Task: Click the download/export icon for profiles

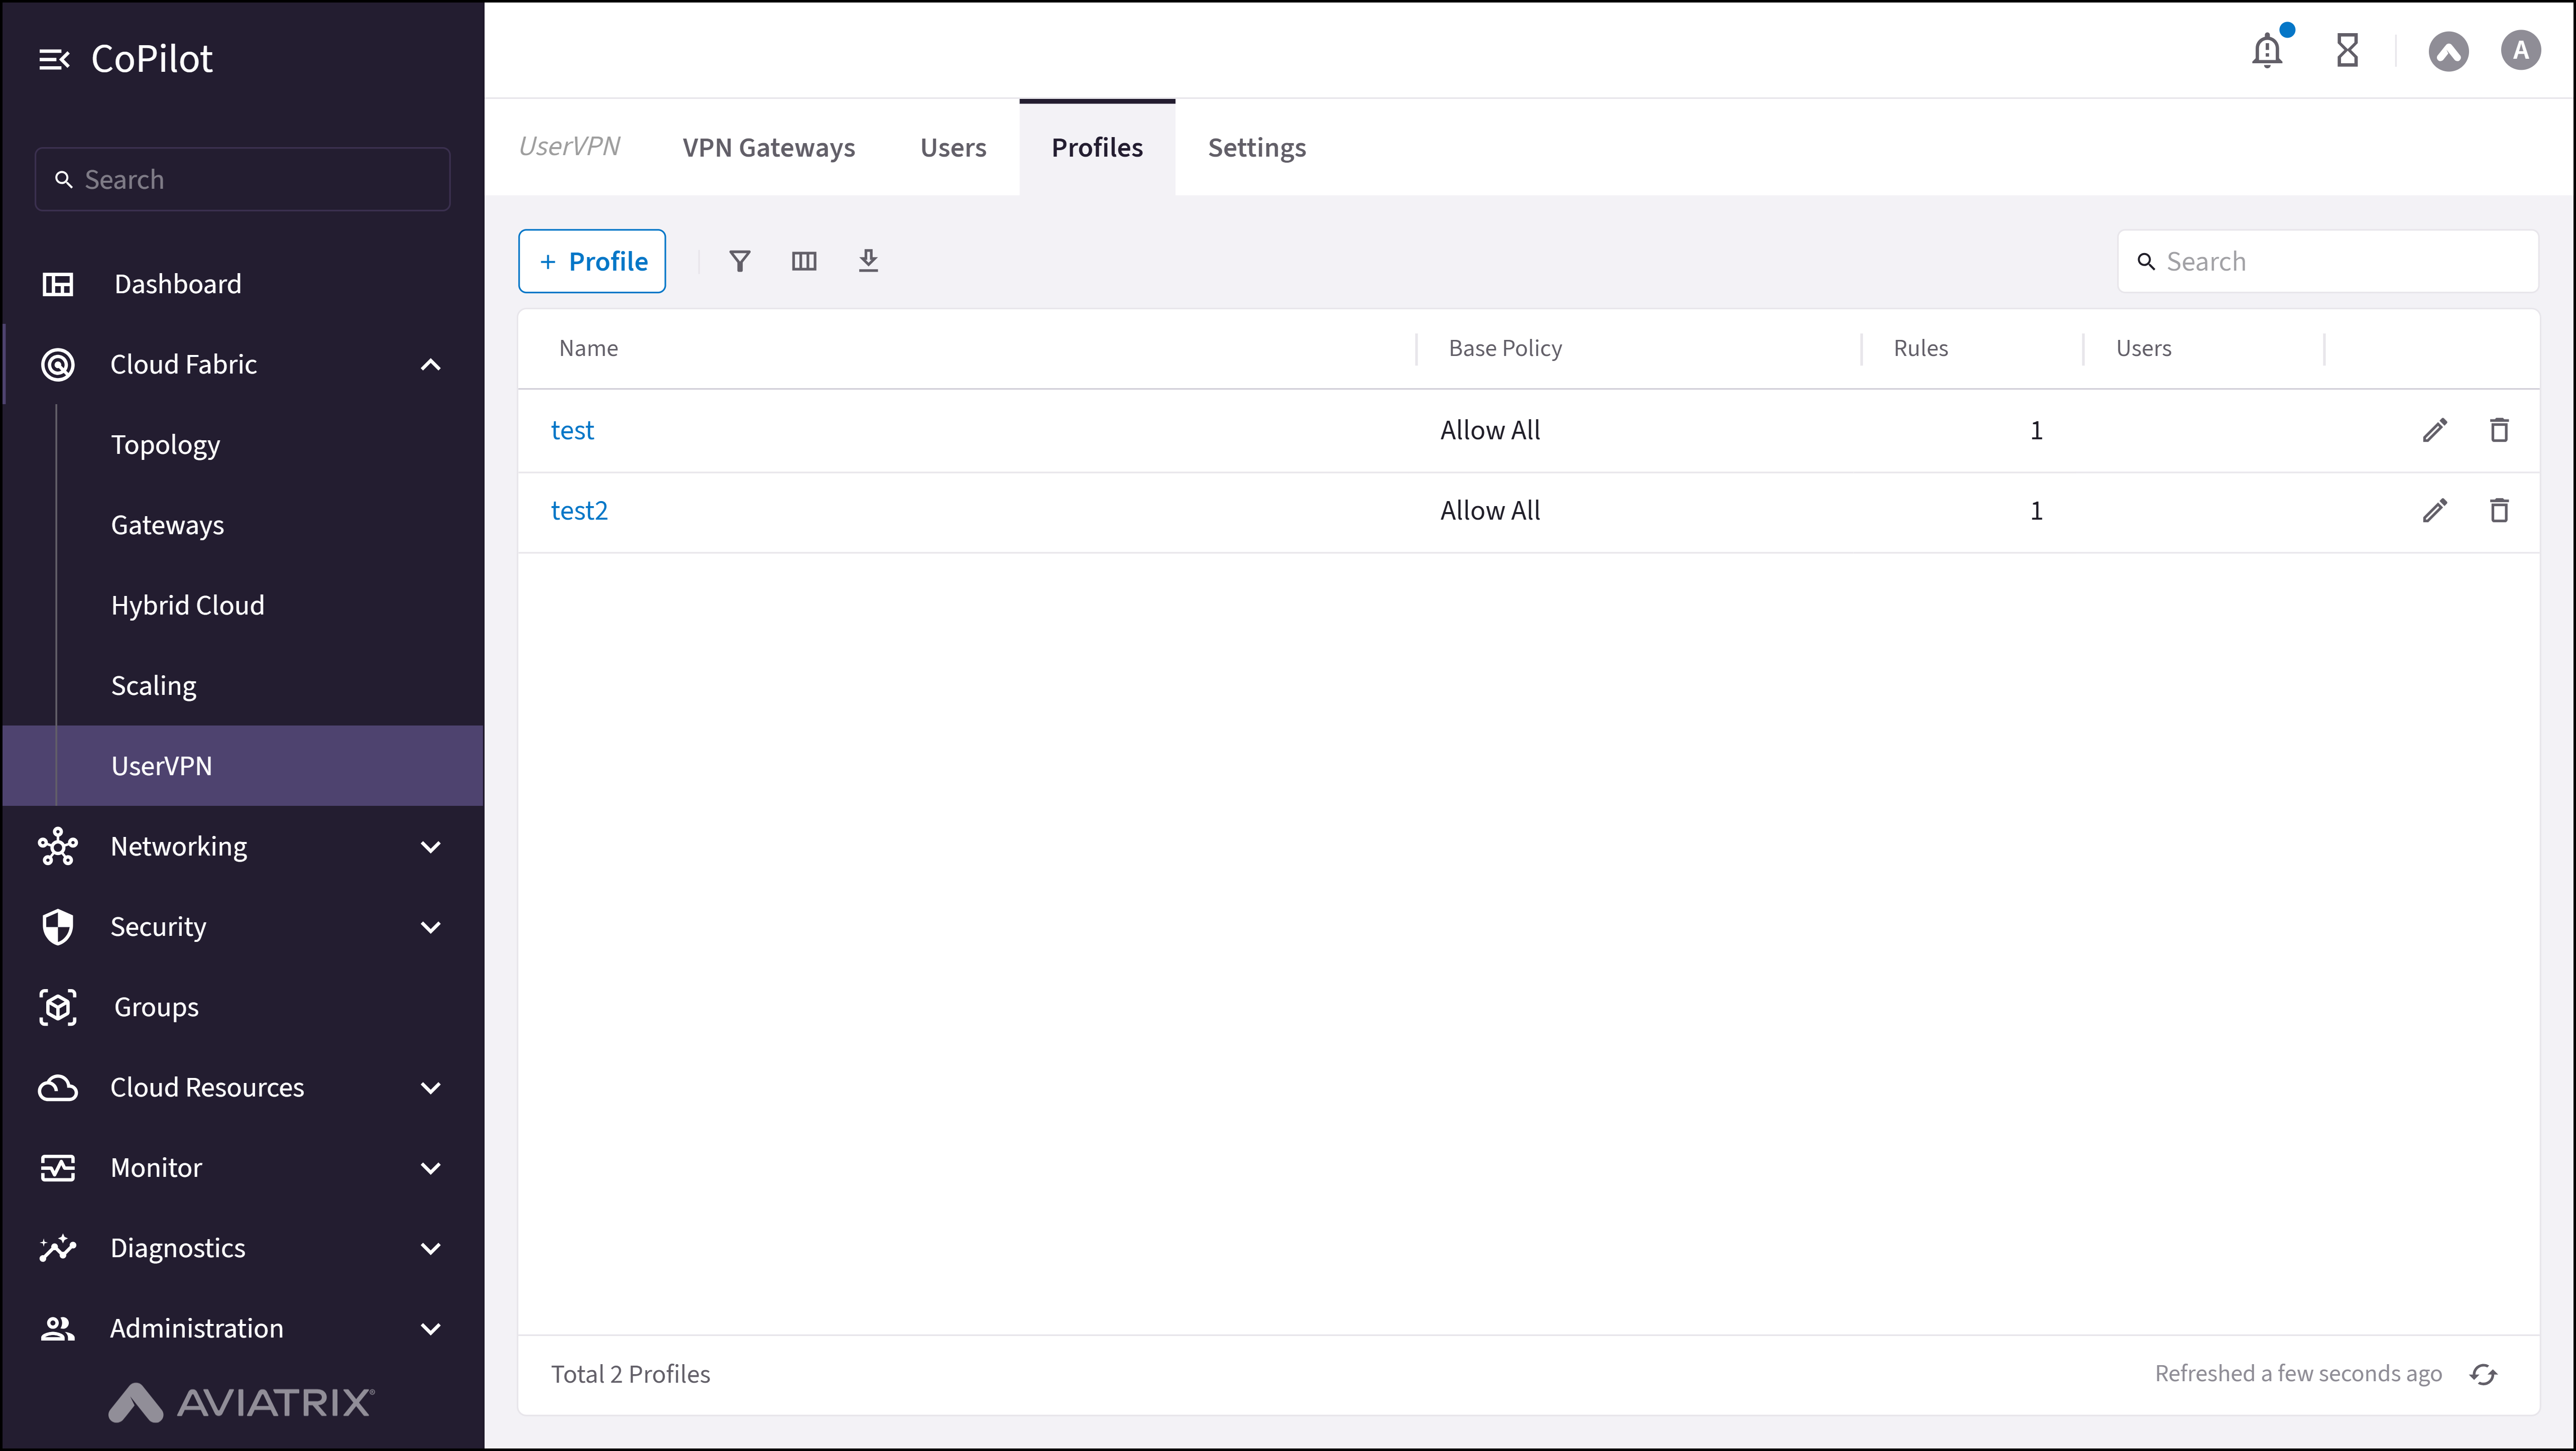Action: click(868, 261)
